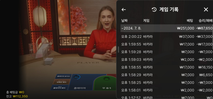213x99 pixels.
Task: Click the panel's left edge handle
Action: point(118,49)
